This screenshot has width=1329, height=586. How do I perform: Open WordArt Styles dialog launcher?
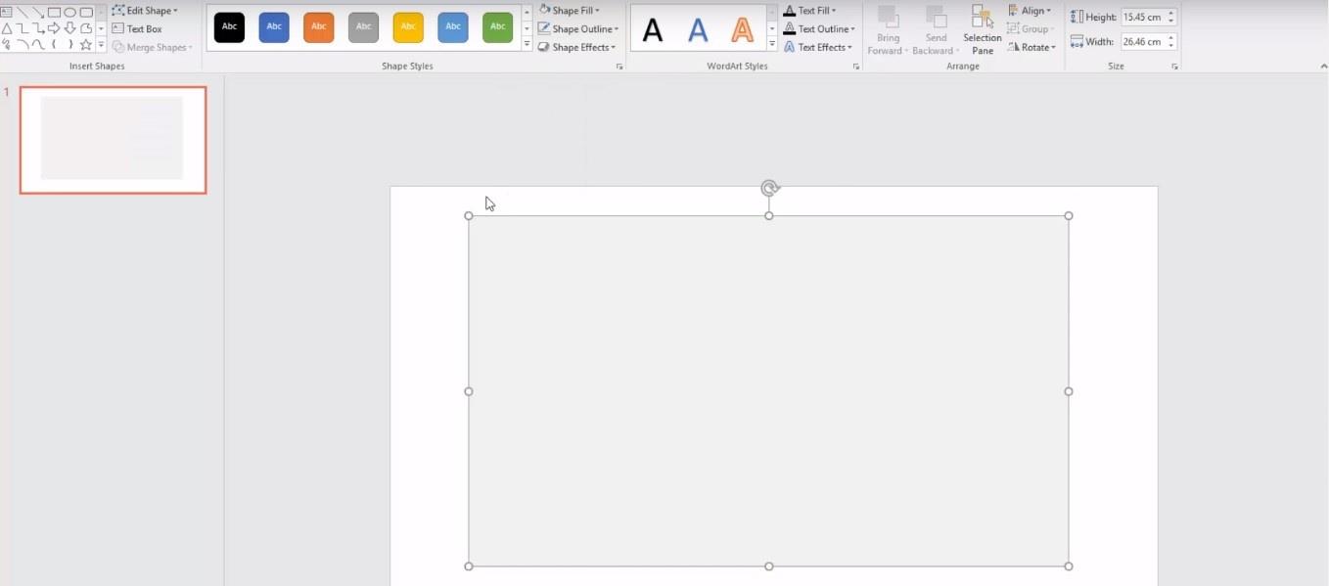pyautogui.click(x=856, y=67)
